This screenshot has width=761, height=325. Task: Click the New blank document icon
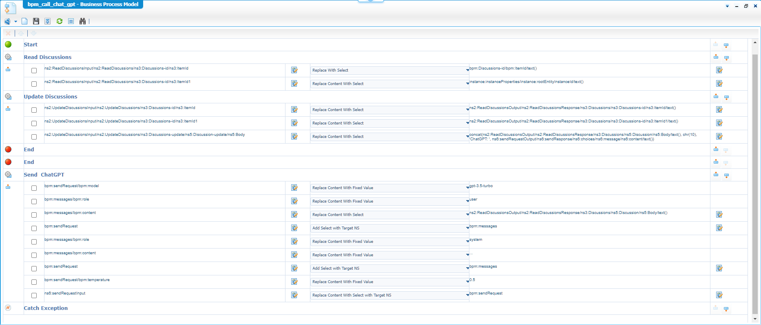(24, 21)
